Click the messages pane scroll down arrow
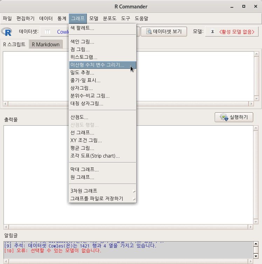 coord(256,256)
